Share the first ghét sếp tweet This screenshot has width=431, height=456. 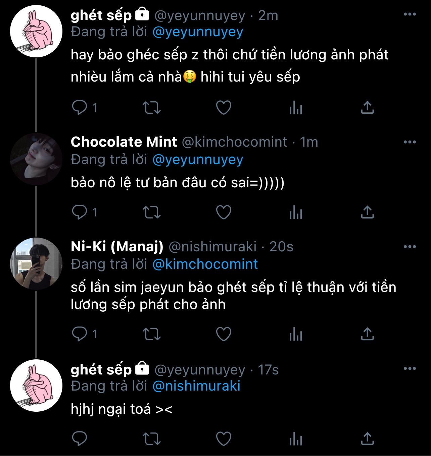click(367, 108)
